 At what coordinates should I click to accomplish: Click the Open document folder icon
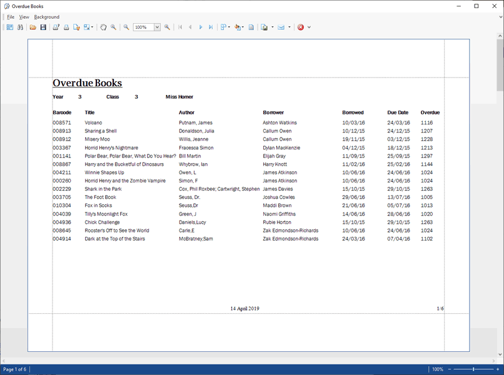click(33, 27)
